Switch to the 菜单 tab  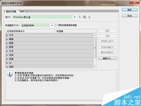pos(22,11)
